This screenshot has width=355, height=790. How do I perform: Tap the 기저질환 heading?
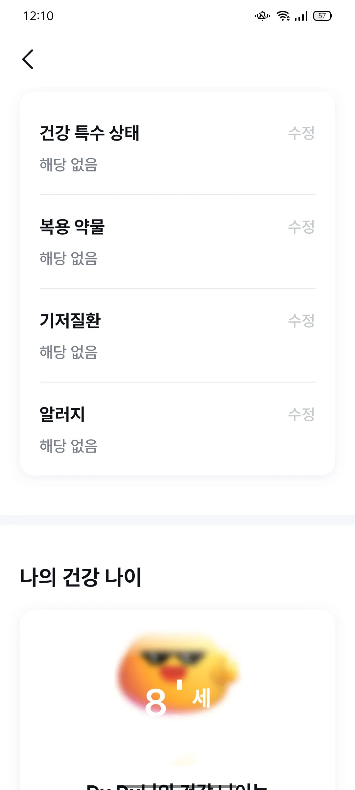coord(70,321)
